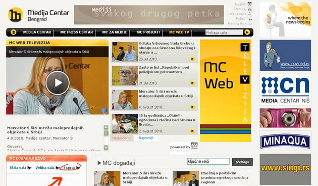Open Mercator S event thumbnail under MC događaji
Screen dimensions: 318x186
[x=108, y=178]
